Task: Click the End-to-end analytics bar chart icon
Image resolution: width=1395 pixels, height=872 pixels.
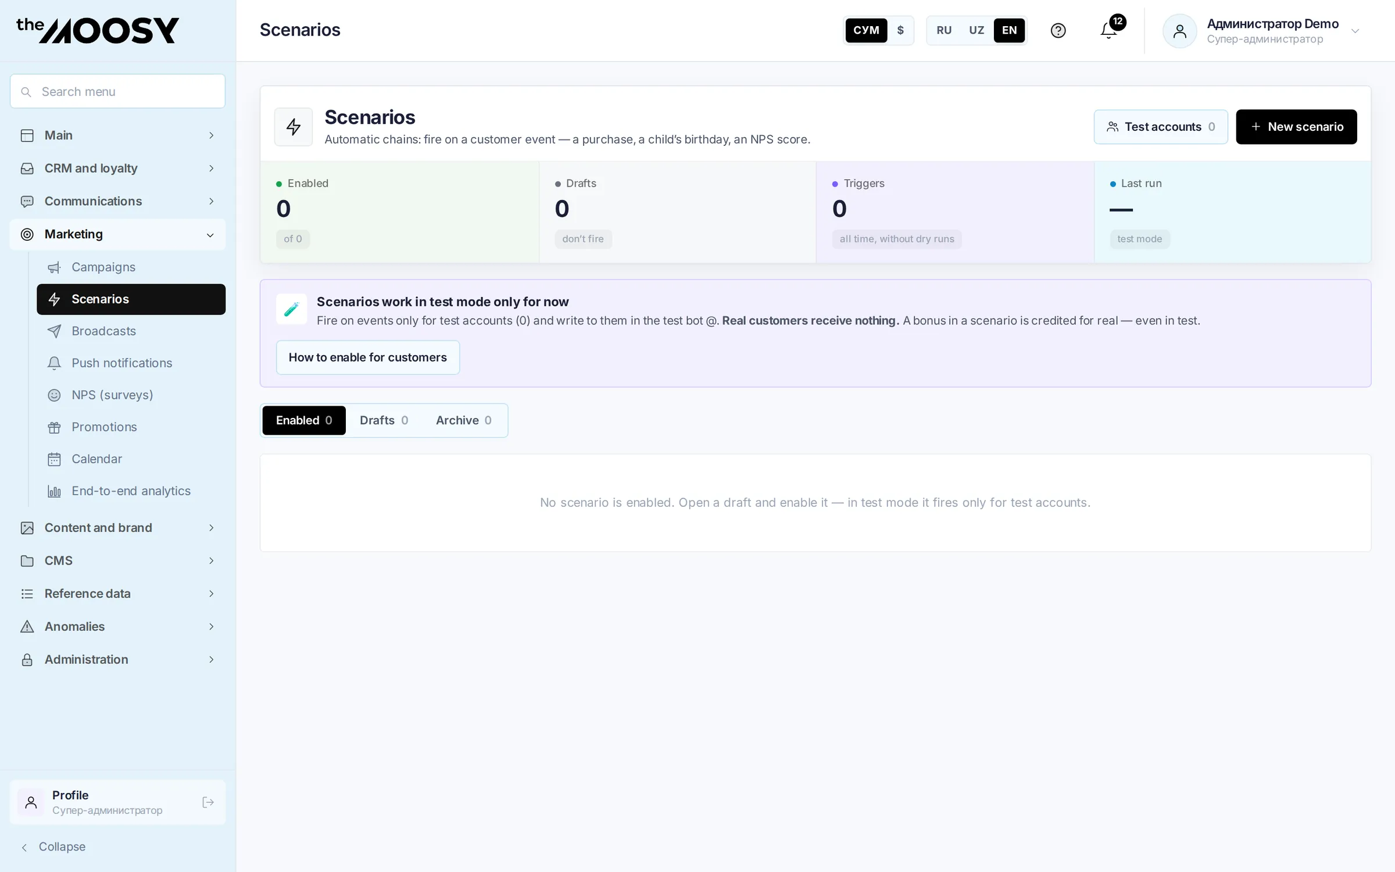Action: coord(54,491)
